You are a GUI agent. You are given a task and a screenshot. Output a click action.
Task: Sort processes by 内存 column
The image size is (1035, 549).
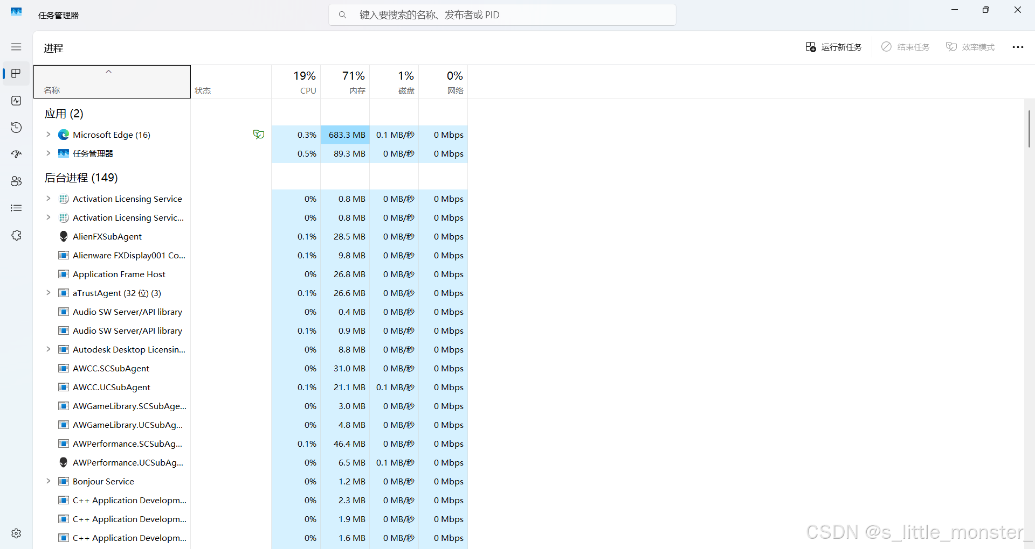click(x=345, y=82)
